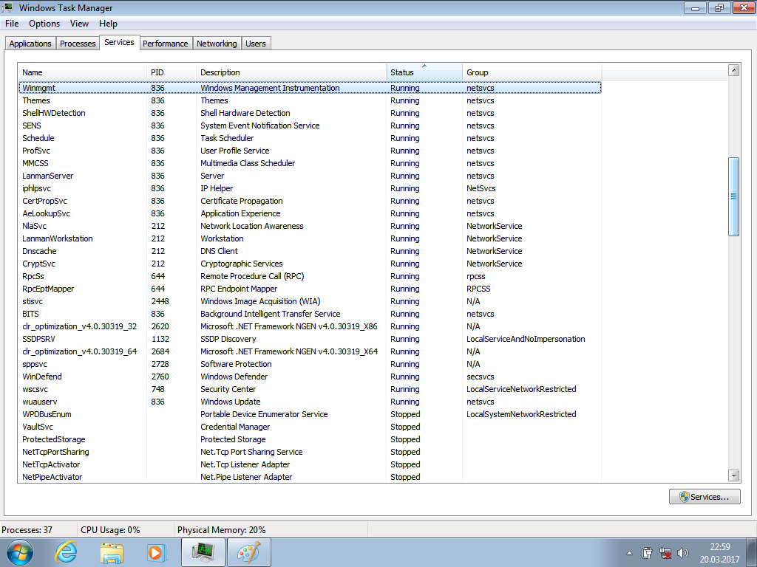
Task: Select the NetTcpPortSharing service
Action: coord(55,451)
